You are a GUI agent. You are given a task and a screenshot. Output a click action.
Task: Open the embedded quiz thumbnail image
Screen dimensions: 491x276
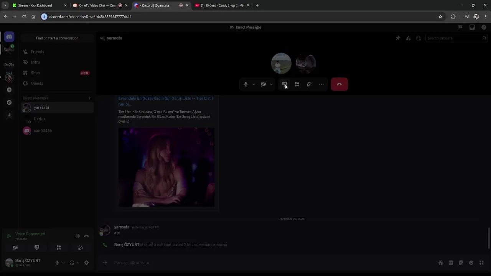(166, 167)
